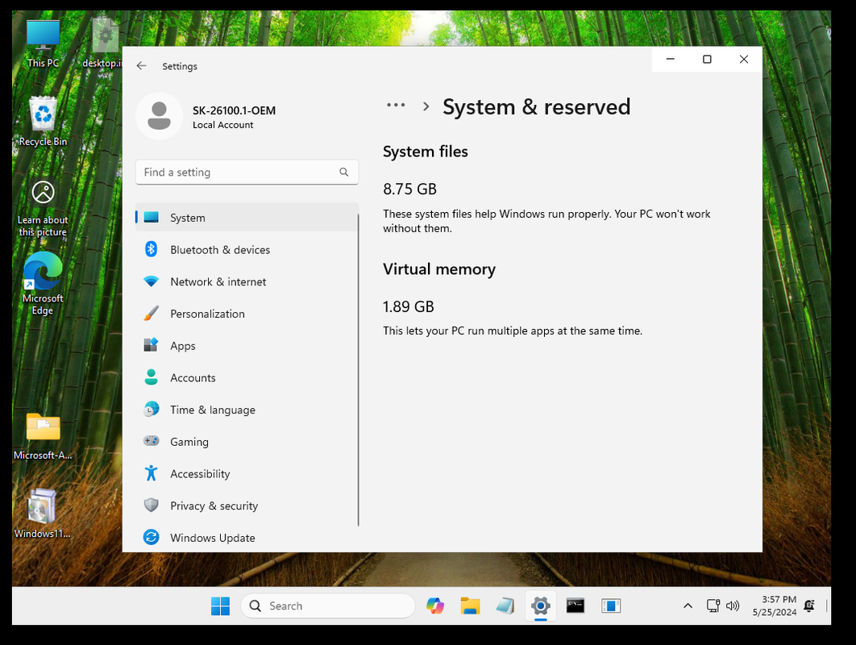The image size is (856, 645).
Task: Go back with the Settings back arrow
Action: [141, 65]
